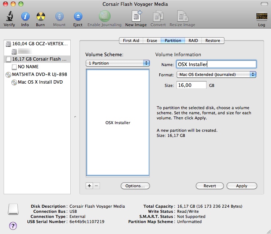This screenshot has height=234, width=271.
Task: Click the Burn disc icon
Action: [x=41, y=16]
